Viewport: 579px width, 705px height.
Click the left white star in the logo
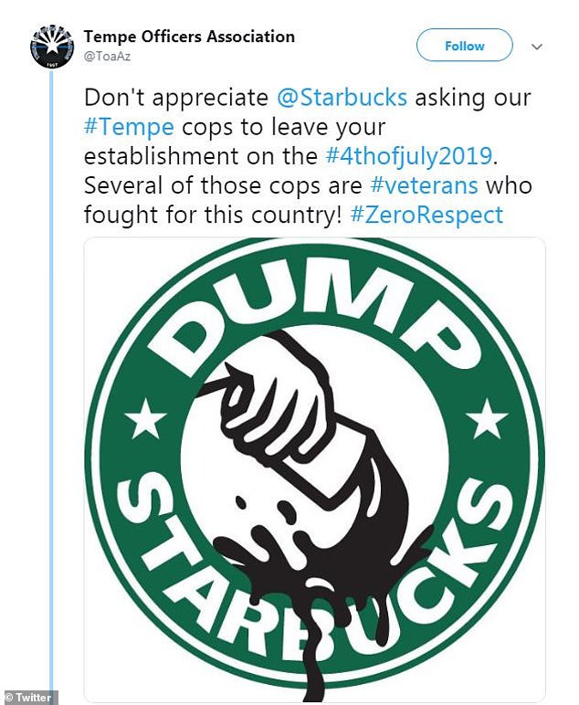145,421
